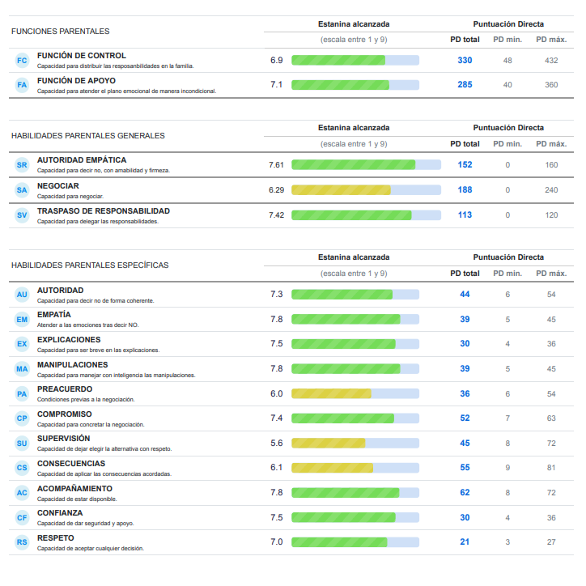Viewport: 586px width, 586px height.
Task: Click the FC badge icon for Función de Control
Action: (22, 60)
